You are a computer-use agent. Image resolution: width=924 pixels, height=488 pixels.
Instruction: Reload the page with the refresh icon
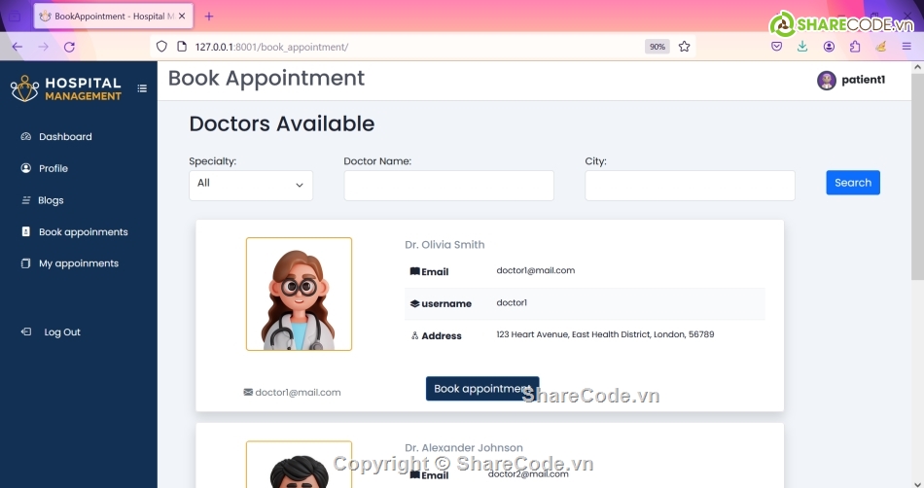69,47
